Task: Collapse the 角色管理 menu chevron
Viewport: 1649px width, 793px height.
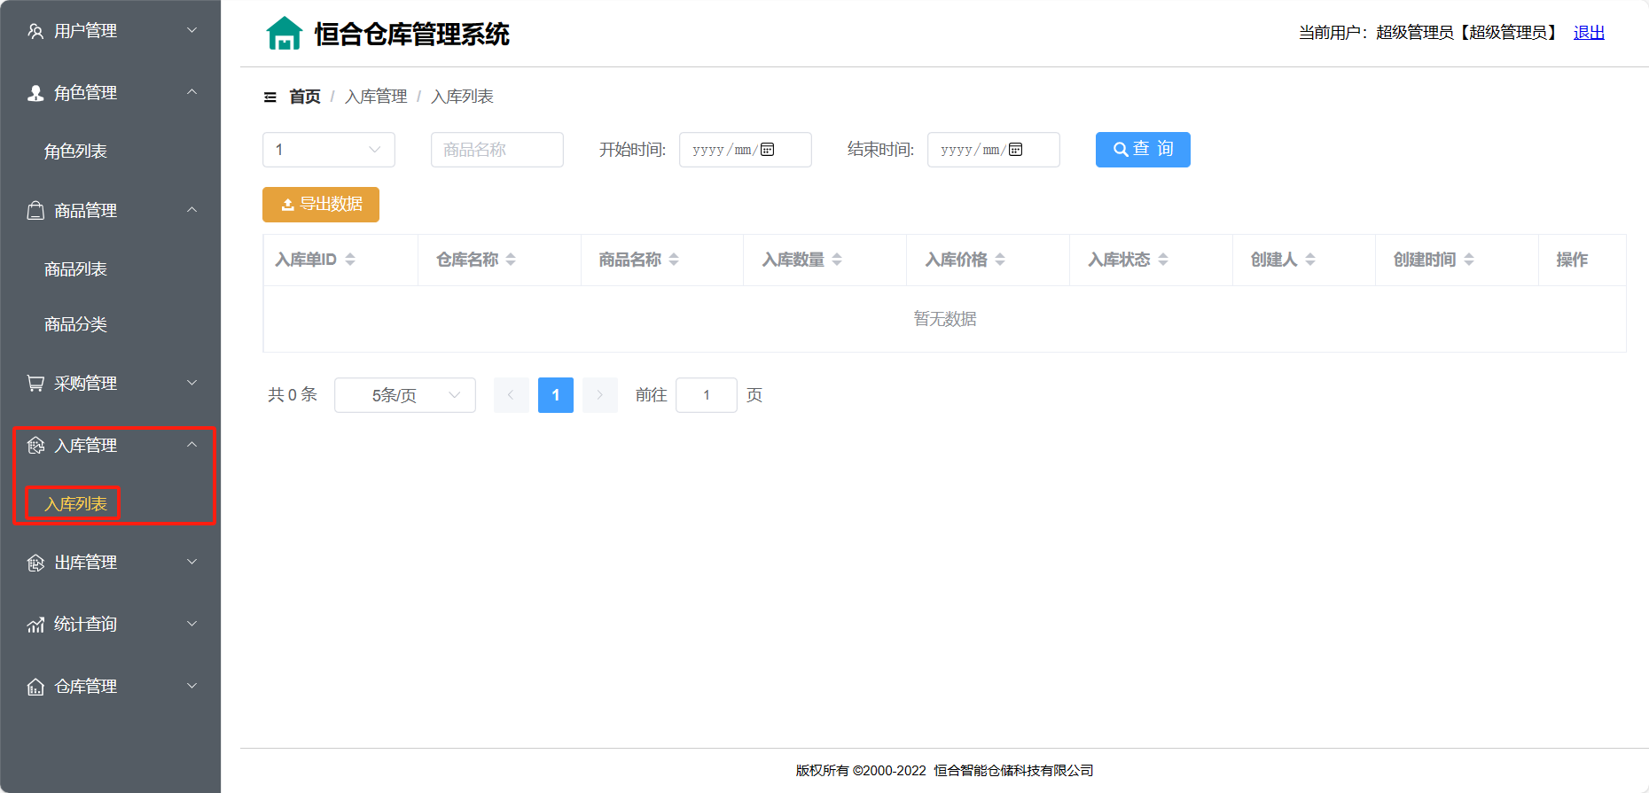Action: click(x=191, y=92)
